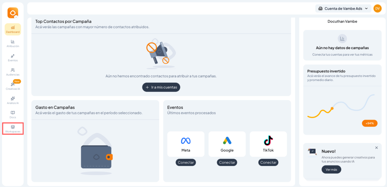Viewport: 387px width, 187px height.
Task: Click Ver más in Nuevo card
Action: pyautogui.click(x=331, y=170)
